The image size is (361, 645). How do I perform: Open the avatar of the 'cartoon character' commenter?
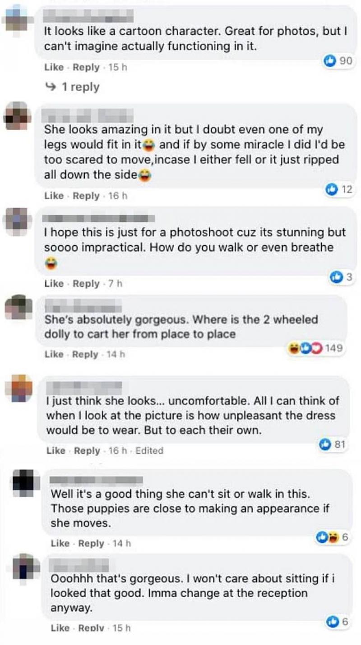click(x=16, y=18)
